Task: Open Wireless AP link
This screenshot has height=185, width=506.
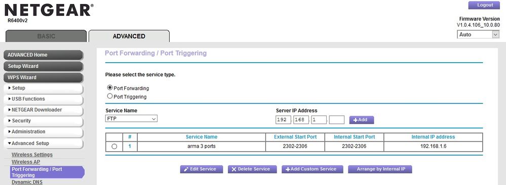Action: coord(26,162)
